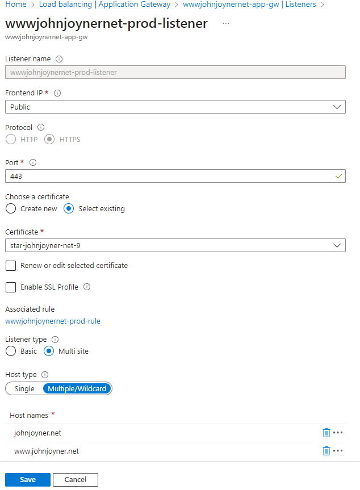Screen dimensions: 360x490
Task: Delete the johnjoyner.net host name
Action: [x=326, y=433]
